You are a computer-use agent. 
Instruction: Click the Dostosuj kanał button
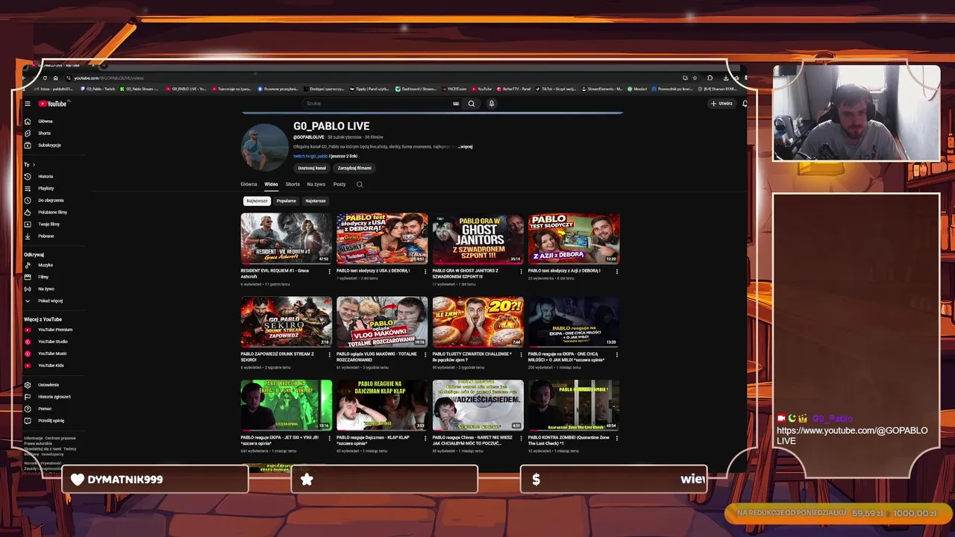312,168
